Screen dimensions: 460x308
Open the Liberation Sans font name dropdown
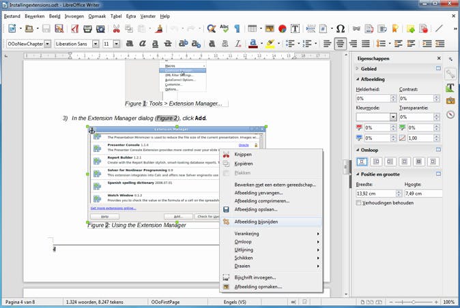tap(97, 44)
